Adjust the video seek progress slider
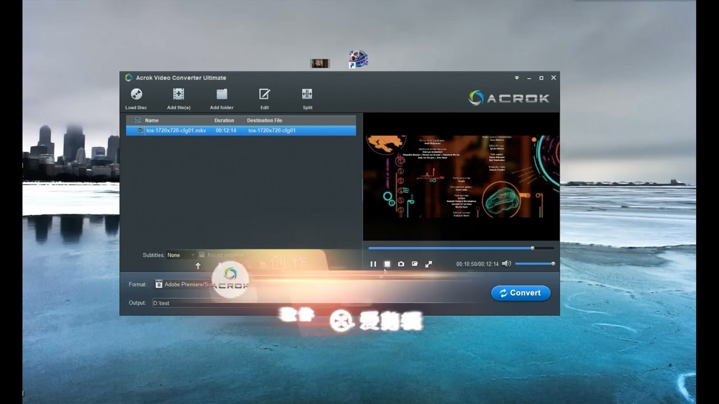The height and width of the screenshot is (404, 719). tap(461, 248)
